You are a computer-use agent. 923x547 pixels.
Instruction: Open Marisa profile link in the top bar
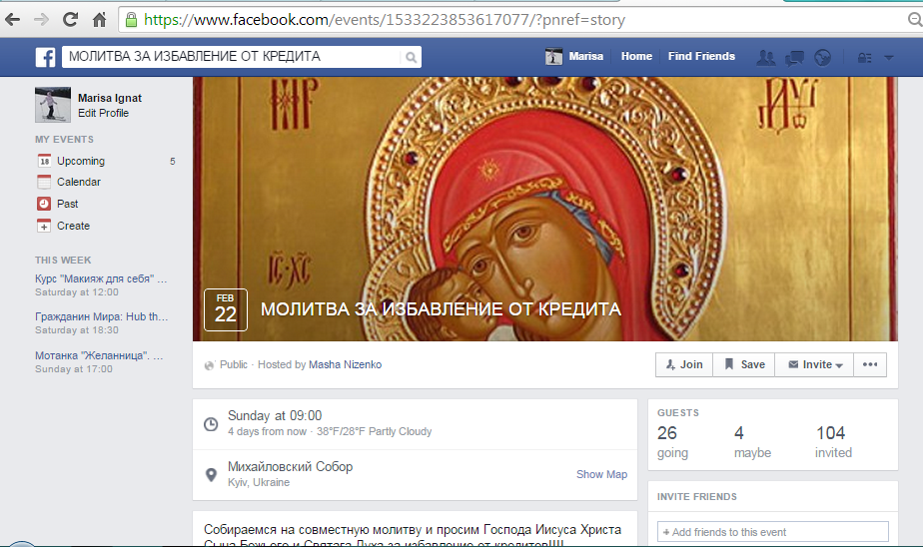585,57
